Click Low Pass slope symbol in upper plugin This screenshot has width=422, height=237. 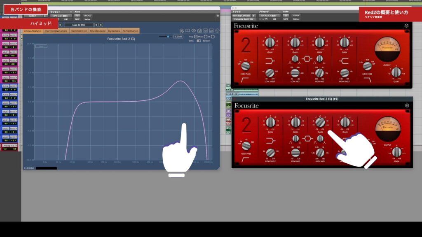point(367,79)
